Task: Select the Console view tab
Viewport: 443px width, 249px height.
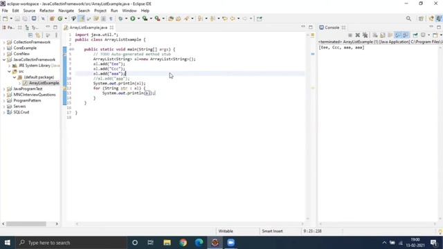Action: click(332, 28)
